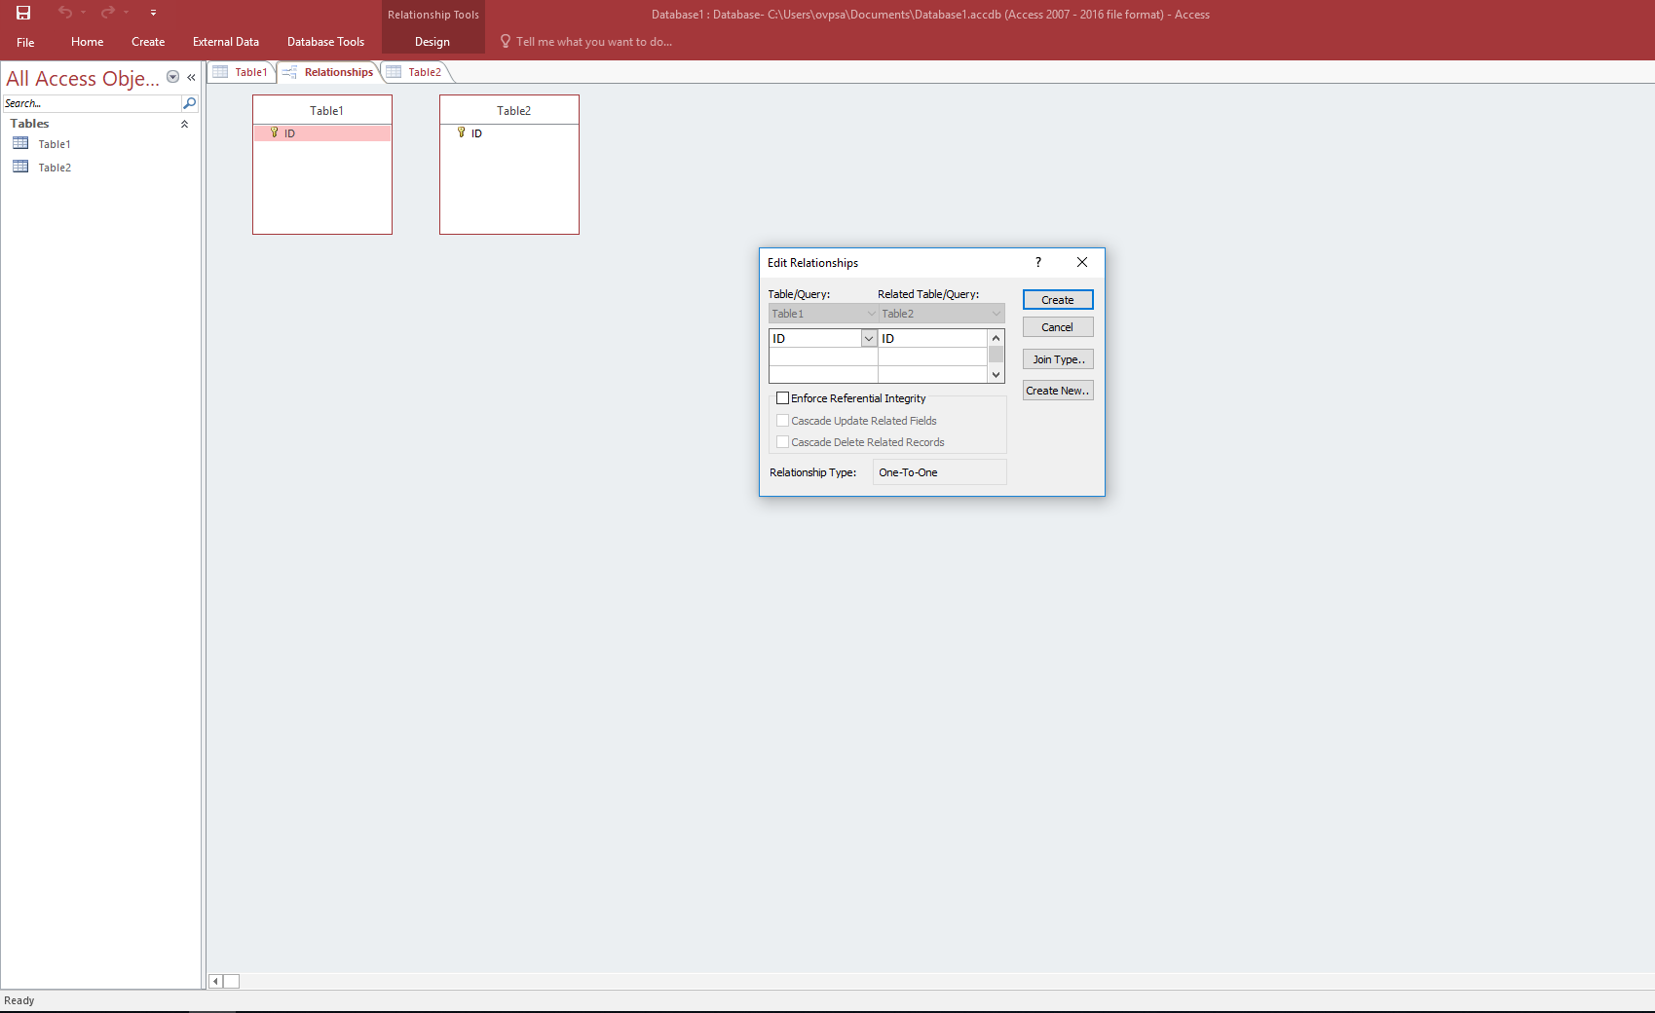
Task: Click the Cancel button in dialog
Action: click(x=1058, y=327)
